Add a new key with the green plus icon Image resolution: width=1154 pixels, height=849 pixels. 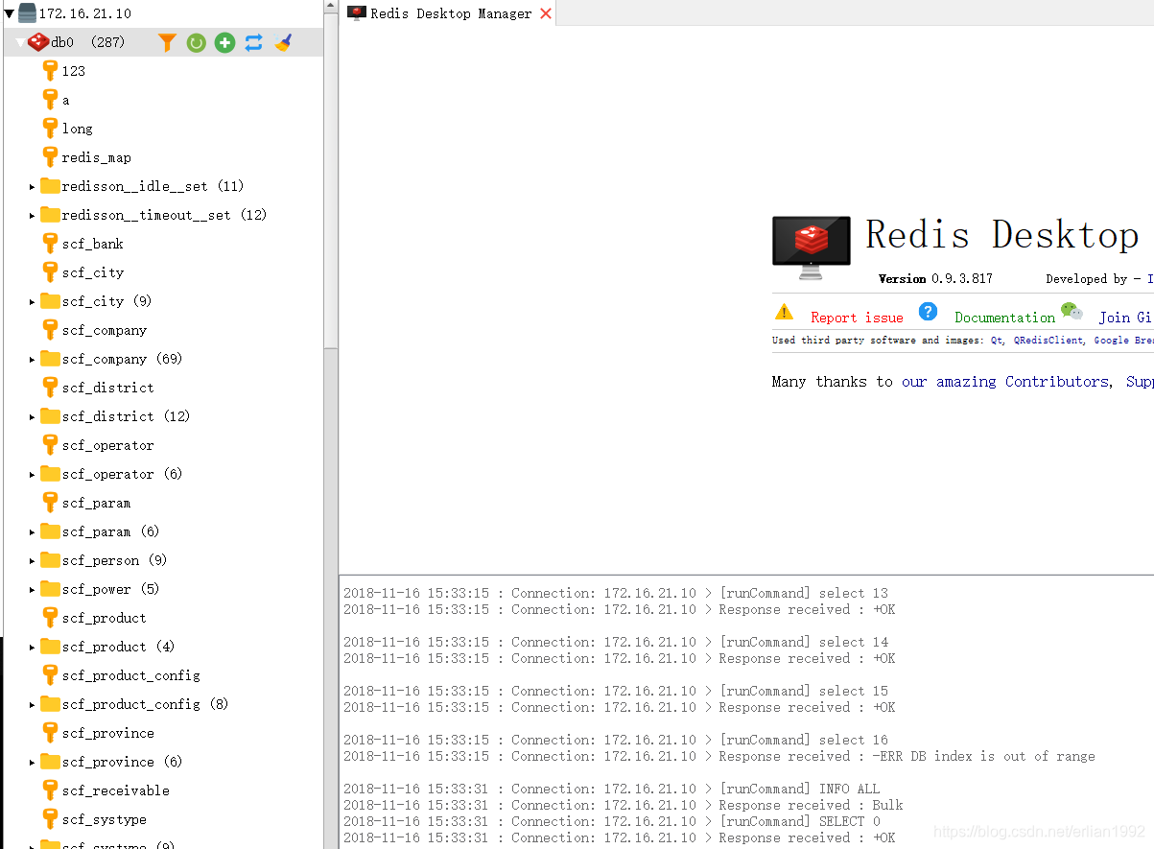coord(224,42)
